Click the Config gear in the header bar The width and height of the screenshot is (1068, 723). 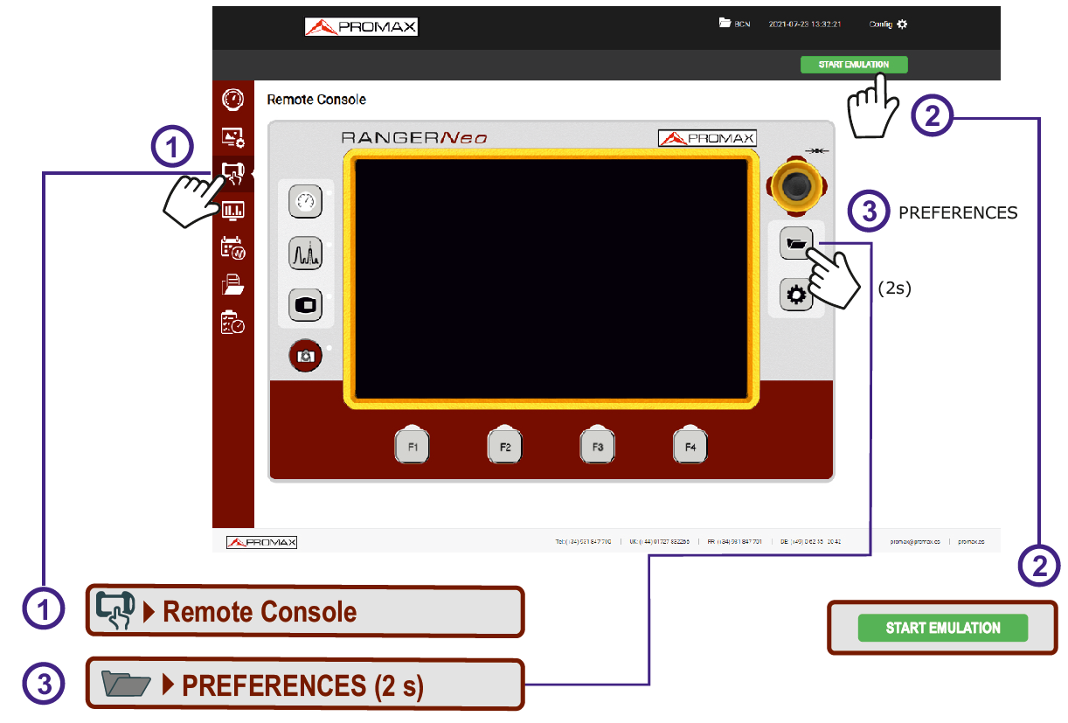pos(902,24)
